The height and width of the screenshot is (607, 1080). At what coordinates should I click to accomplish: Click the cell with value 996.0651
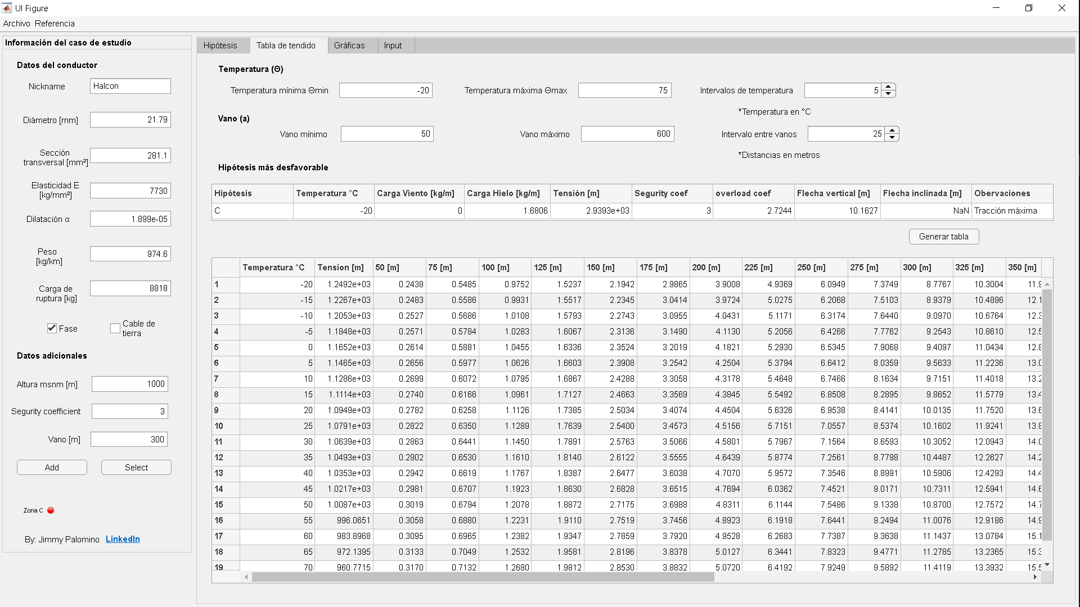[x=344, y=520]
